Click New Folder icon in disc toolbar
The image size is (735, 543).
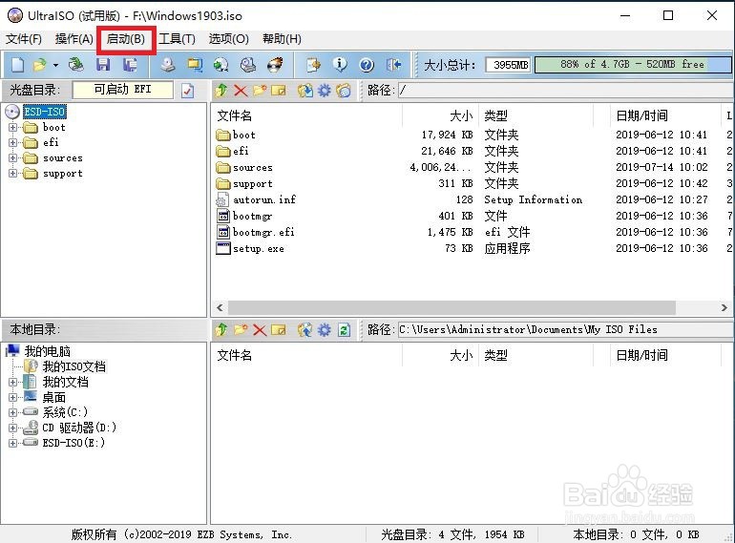260,91
